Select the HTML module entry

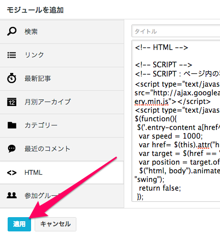pyautogui.click(x=62, y=173)
